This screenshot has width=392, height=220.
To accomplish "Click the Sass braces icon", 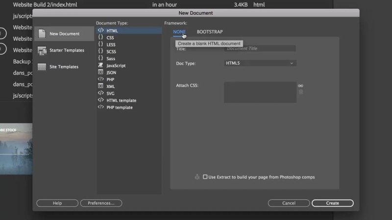I will point(101,58).
